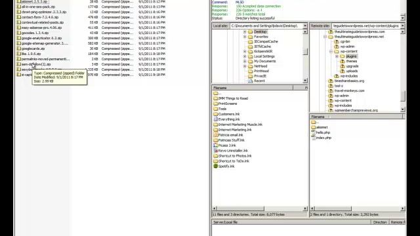
Task: Select the gocodes.1.3.4.zip file name
Action: click(35, 33)
